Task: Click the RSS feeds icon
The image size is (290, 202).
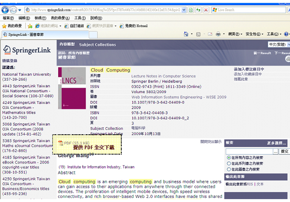Action: (x=198, y=34)
